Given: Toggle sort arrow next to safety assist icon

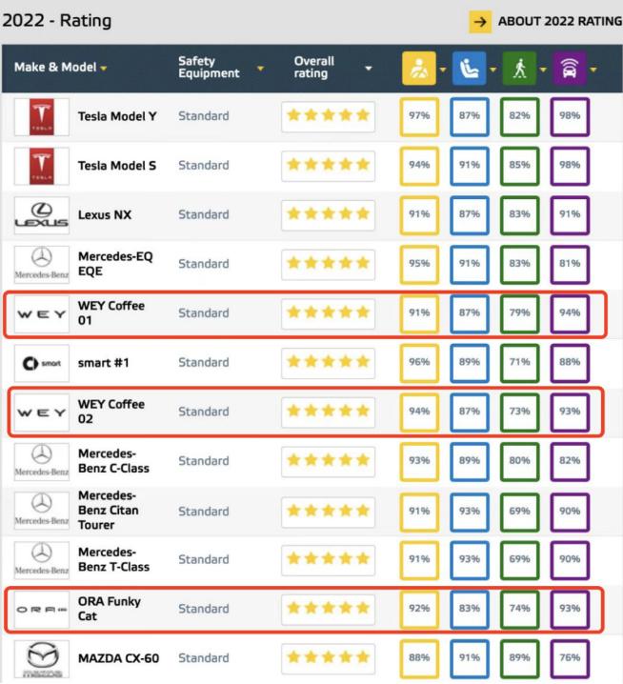Looking at the screenshot, I should [593, 70].
